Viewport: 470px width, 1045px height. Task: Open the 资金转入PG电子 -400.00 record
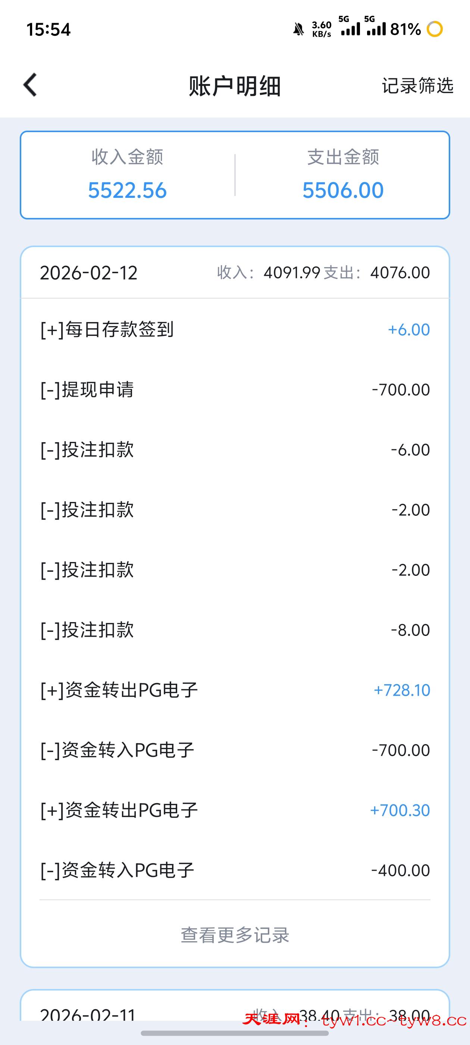[x=235, y=870]
